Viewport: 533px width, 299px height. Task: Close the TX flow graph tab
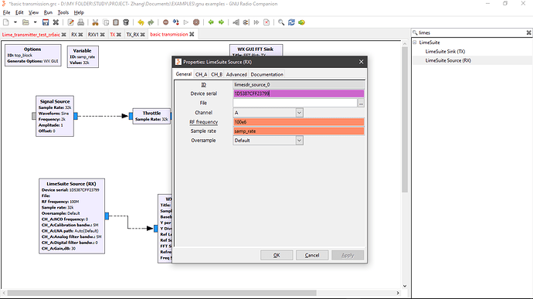pos(118,35)
